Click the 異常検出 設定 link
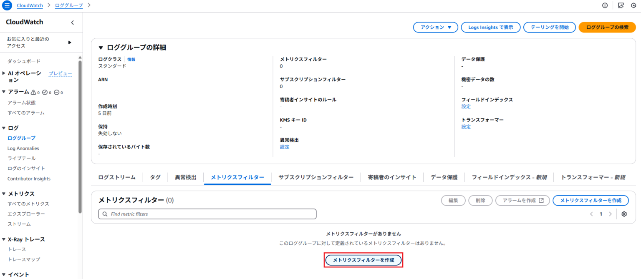 point(284,146)
